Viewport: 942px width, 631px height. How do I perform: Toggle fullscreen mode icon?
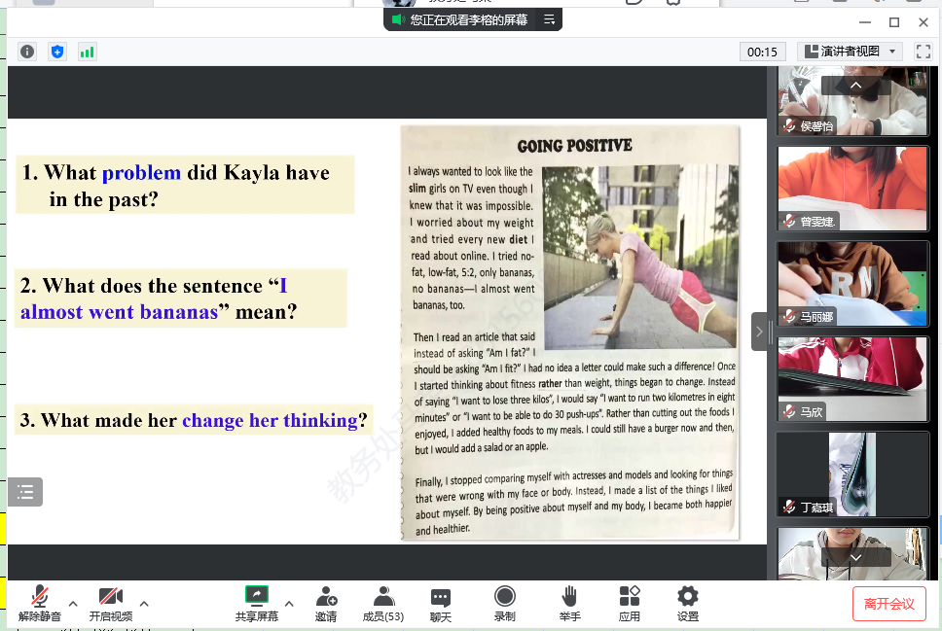pyautogui.click(x=923, y=52)
